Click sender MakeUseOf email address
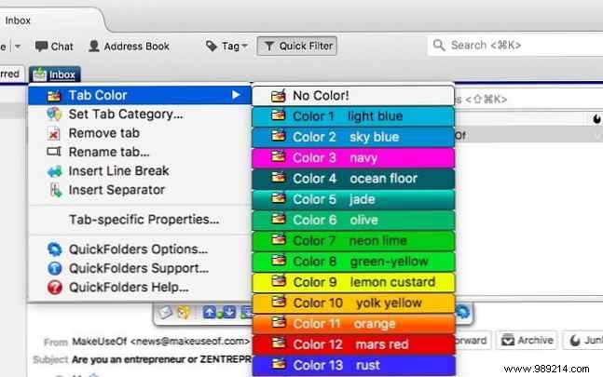The height and width of the screenshot is (377, 603). point(161,342)
